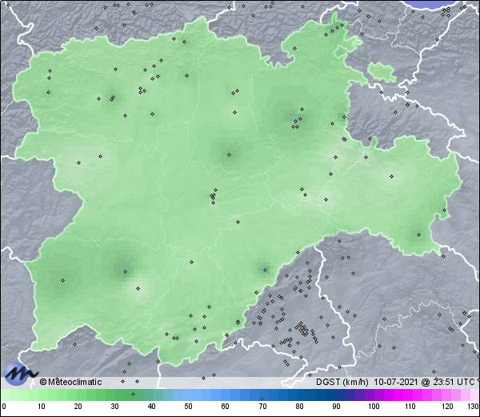Click the scale label 10
The height and width of the screenshot is (417, 480).
coord(42,407)
